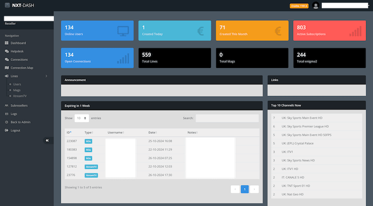373x206 pixels.
Task: Click signal bars icon on Active Subscriptions card
Action: pyautogui.click(x=355, y=31)
